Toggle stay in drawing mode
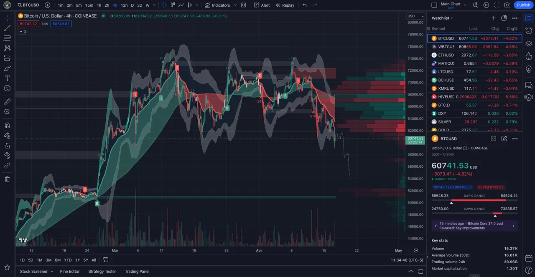 [7, 136]
